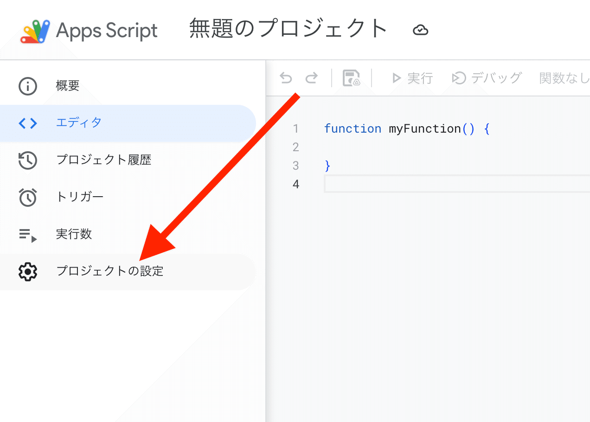
Task: Click the undo arrow in toolbar
Action: coord(286,78)
